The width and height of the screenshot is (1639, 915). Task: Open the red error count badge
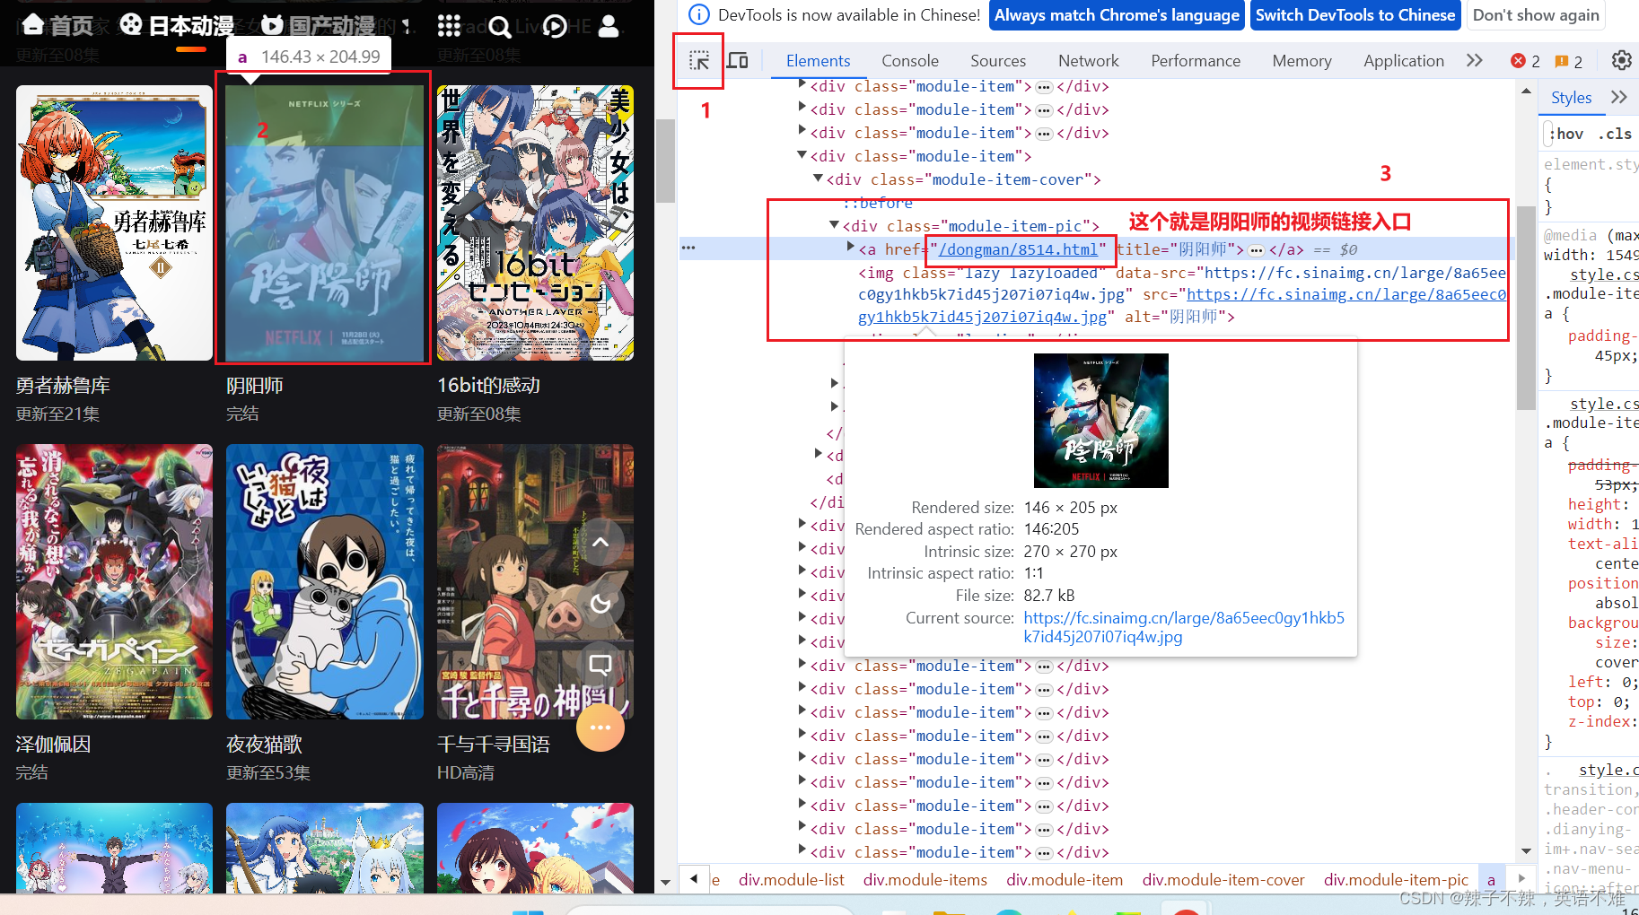click(1525, 61)
